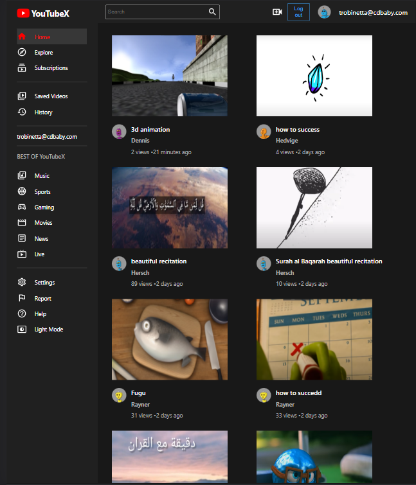Go to Subscriptions menu label
The image size is (416, 485).
point(51,68)
